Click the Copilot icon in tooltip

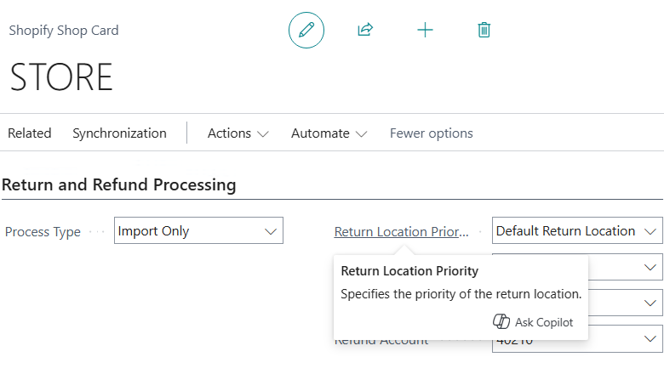point(501,322)
